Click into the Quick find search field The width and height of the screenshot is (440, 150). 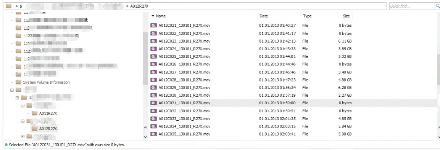411,6
